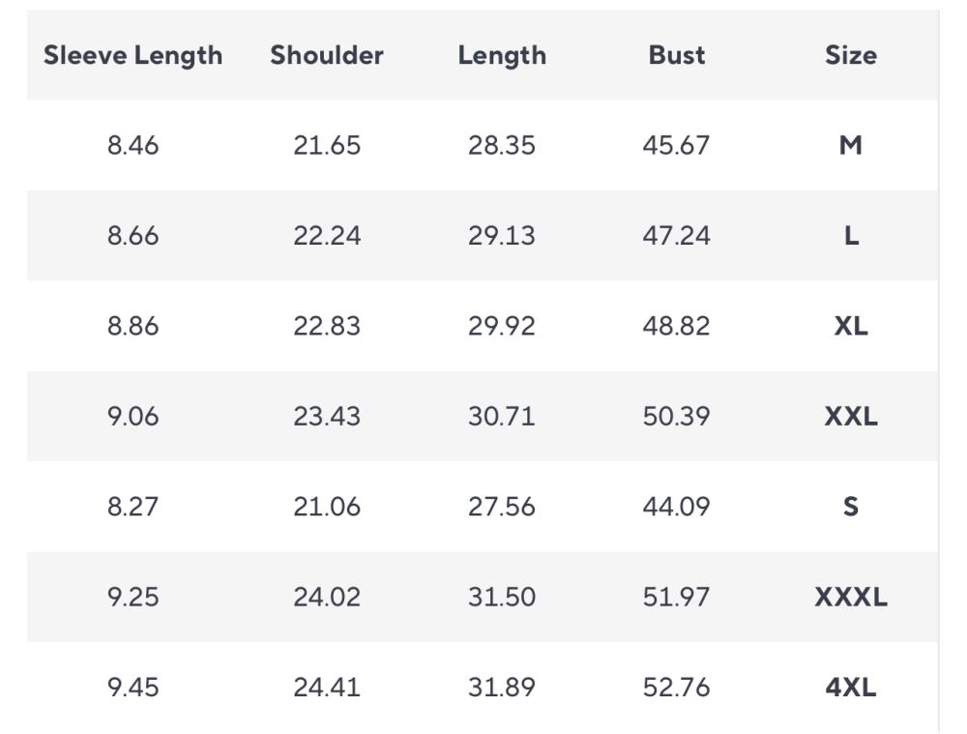The height and width of the screenshot is (734, 967).
Task: Click the Bust column header
Action: pyautogui.click(x=676, y=55)
